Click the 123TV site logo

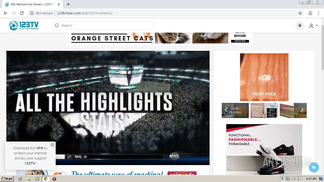click(x=24, y=26)
